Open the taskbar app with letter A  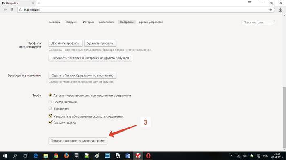coord(118,156)
